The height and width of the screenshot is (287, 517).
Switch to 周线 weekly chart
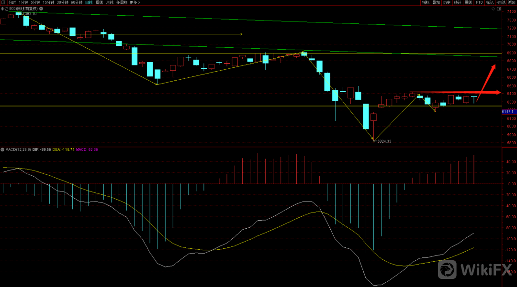pos(100,2)
